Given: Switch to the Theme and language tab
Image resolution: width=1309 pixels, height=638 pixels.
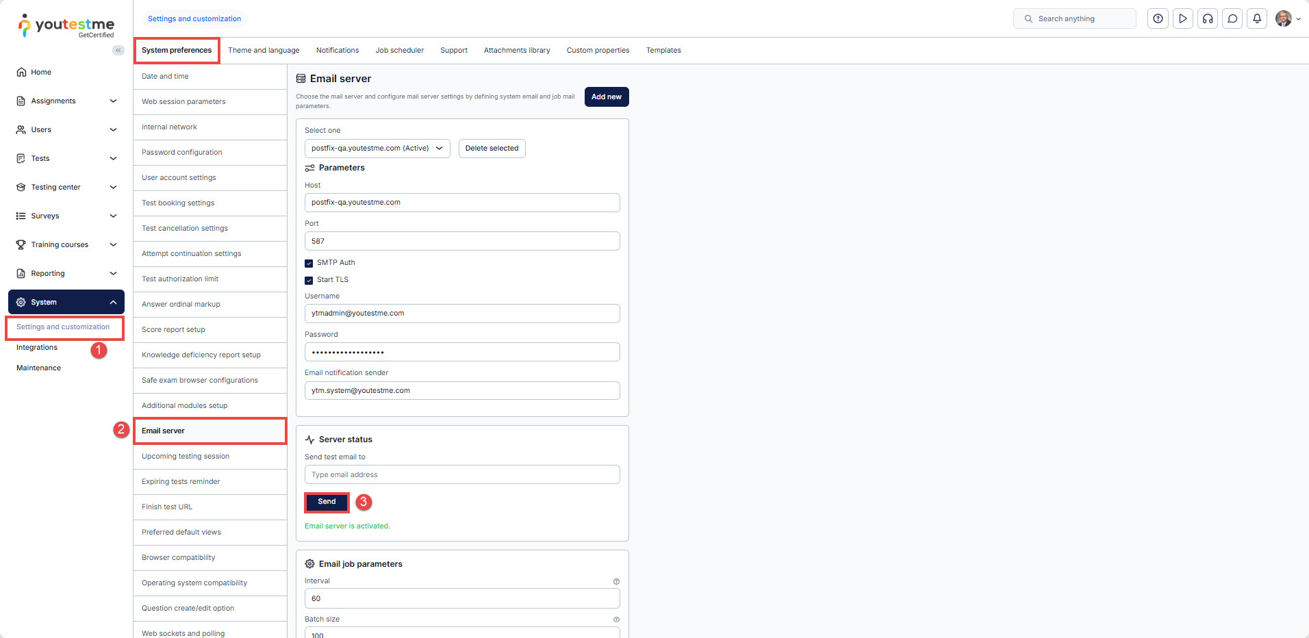Looking at the screenshot, I should (x=264, y=51).
